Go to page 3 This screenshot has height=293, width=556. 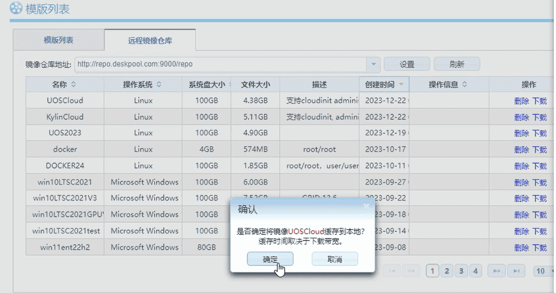(x=461, y=271)
